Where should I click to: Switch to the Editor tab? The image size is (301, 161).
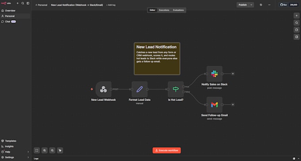click(152, 10)
